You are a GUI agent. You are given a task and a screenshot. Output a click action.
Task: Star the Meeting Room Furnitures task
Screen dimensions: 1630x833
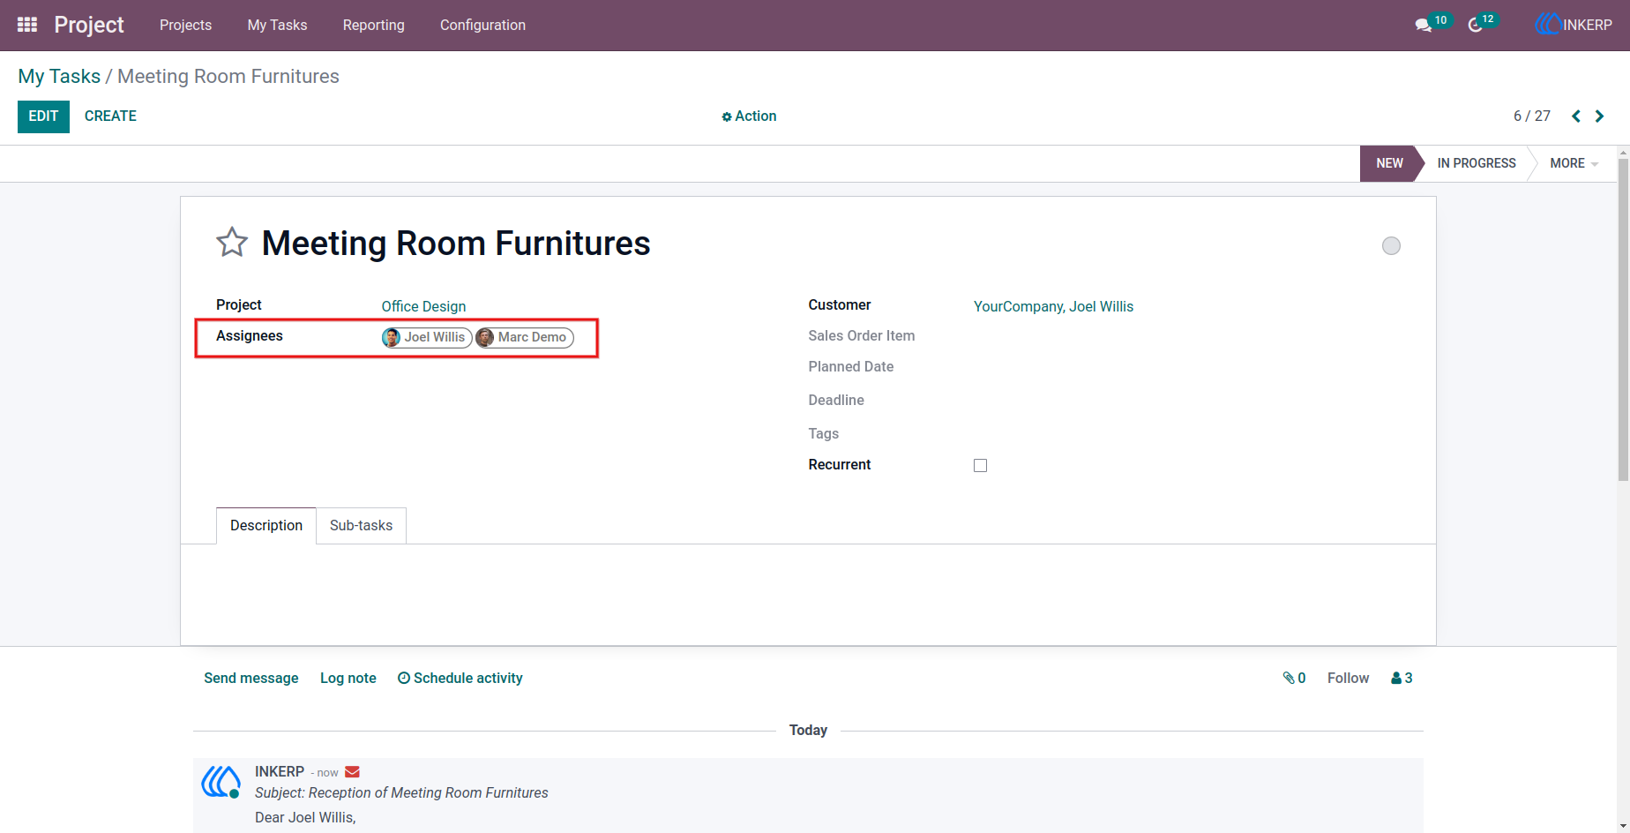point(232,243)
